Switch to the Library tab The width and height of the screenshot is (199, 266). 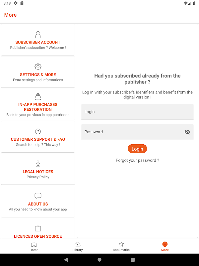click(78, 246)
